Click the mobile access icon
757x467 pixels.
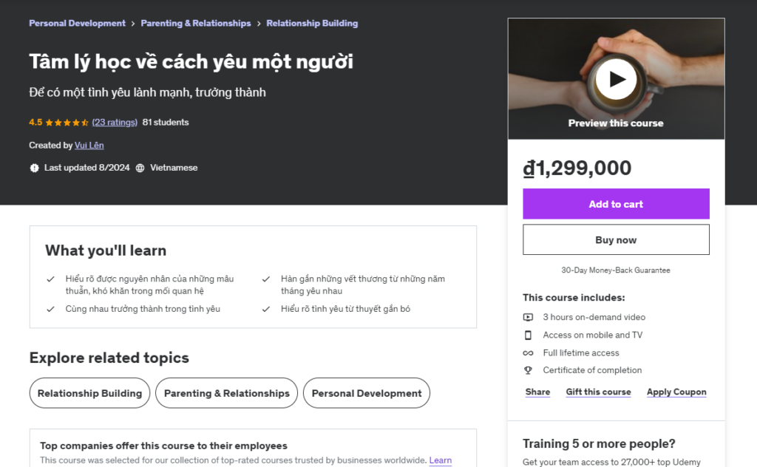click(x=528, y=335)
